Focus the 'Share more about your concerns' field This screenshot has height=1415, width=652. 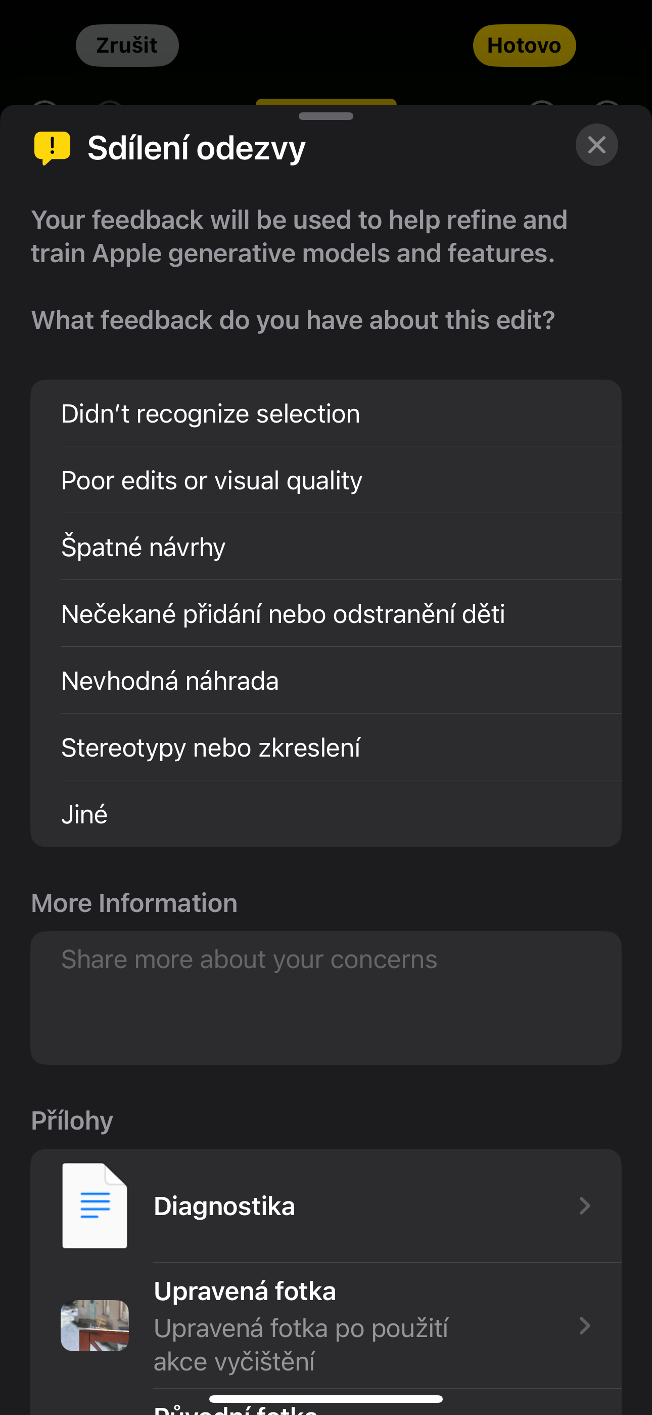[x=326, y=997]
